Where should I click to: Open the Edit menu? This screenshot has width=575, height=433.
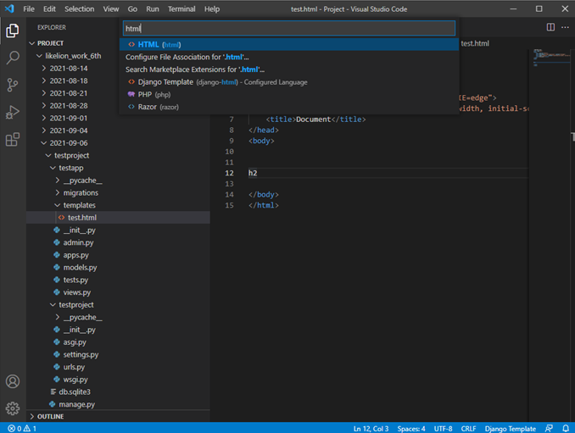[x=49, y=8]
